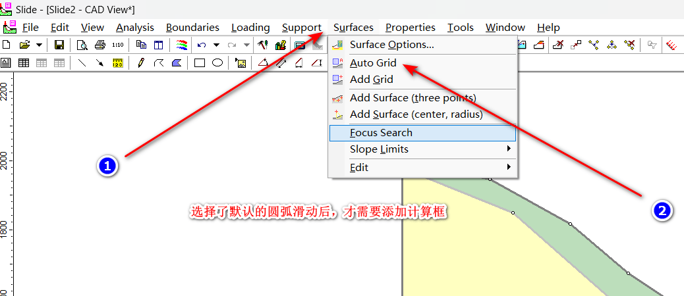Open the Help menu
This screenshot has width=684, height=296.
(x=548, y=28)
